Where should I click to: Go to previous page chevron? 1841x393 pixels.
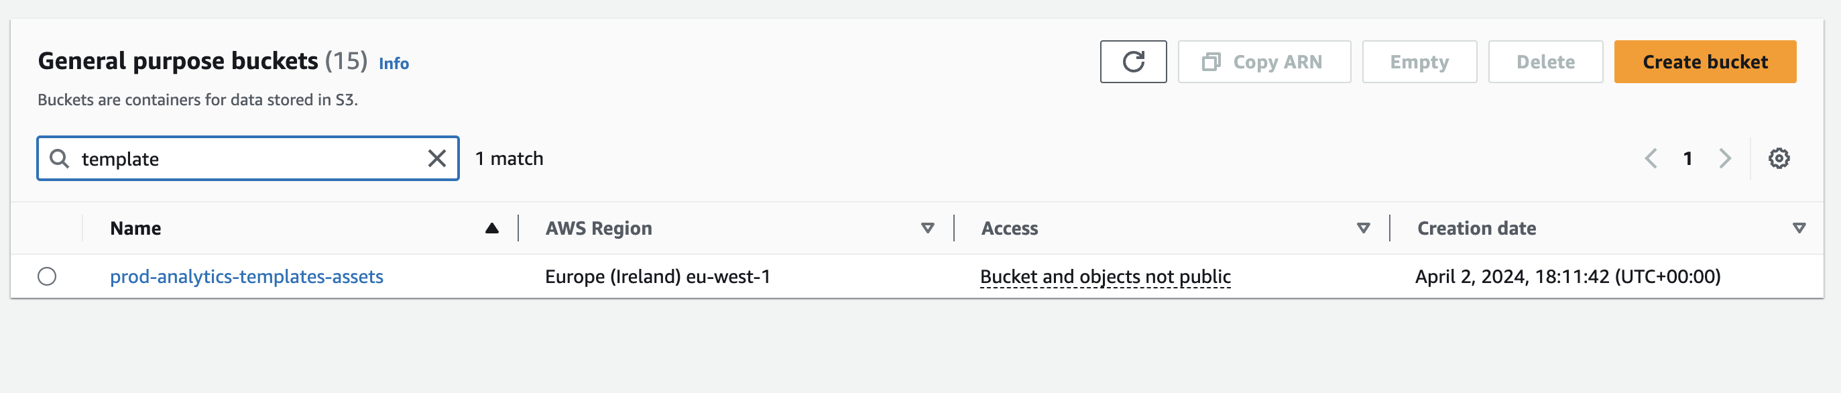1650,159
